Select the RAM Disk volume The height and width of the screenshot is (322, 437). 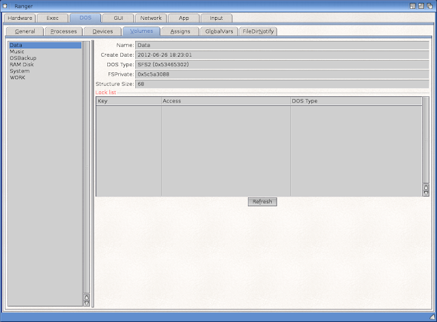coord(22,65)
